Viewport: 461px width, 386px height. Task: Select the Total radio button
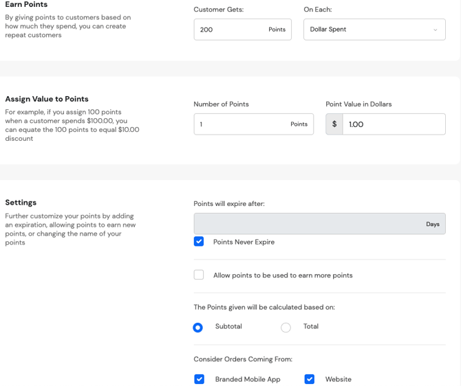pyautogui.click(x=286, y=328)
